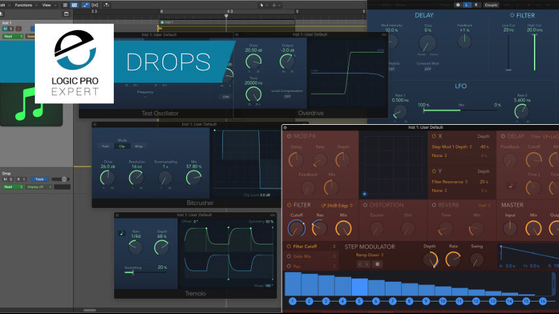This screenshot has height=314, width=559.
Task: Toggle the X modulation power button
Action: (434, 137)
